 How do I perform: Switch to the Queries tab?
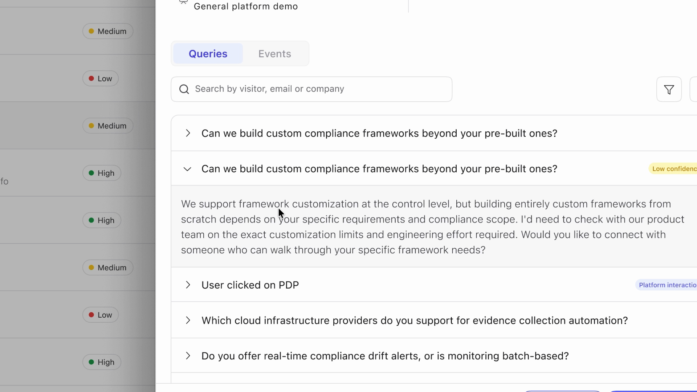[x=208, y=54]
